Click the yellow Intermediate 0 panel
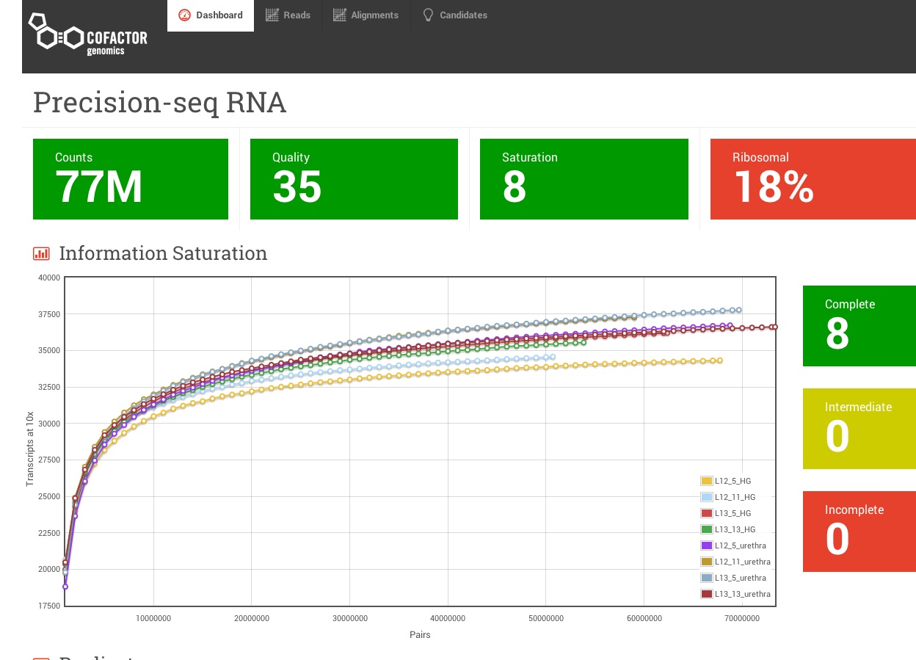Viewport: 916px width, 660px height. (859, 428)
